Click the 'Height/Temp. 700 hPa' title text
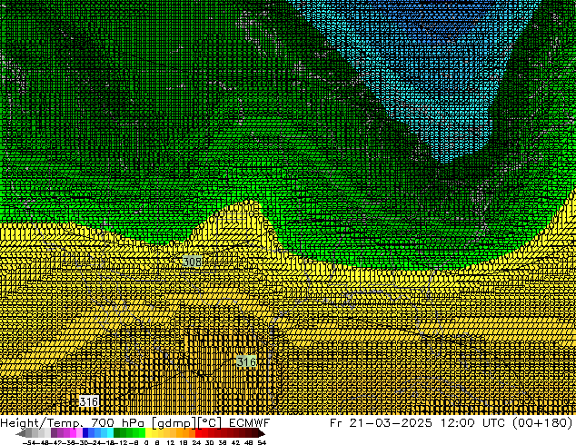The image size is (576, 445). coord(74,423)
